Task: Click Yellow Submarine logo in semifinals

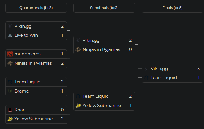Action: (x=78, y=106)
